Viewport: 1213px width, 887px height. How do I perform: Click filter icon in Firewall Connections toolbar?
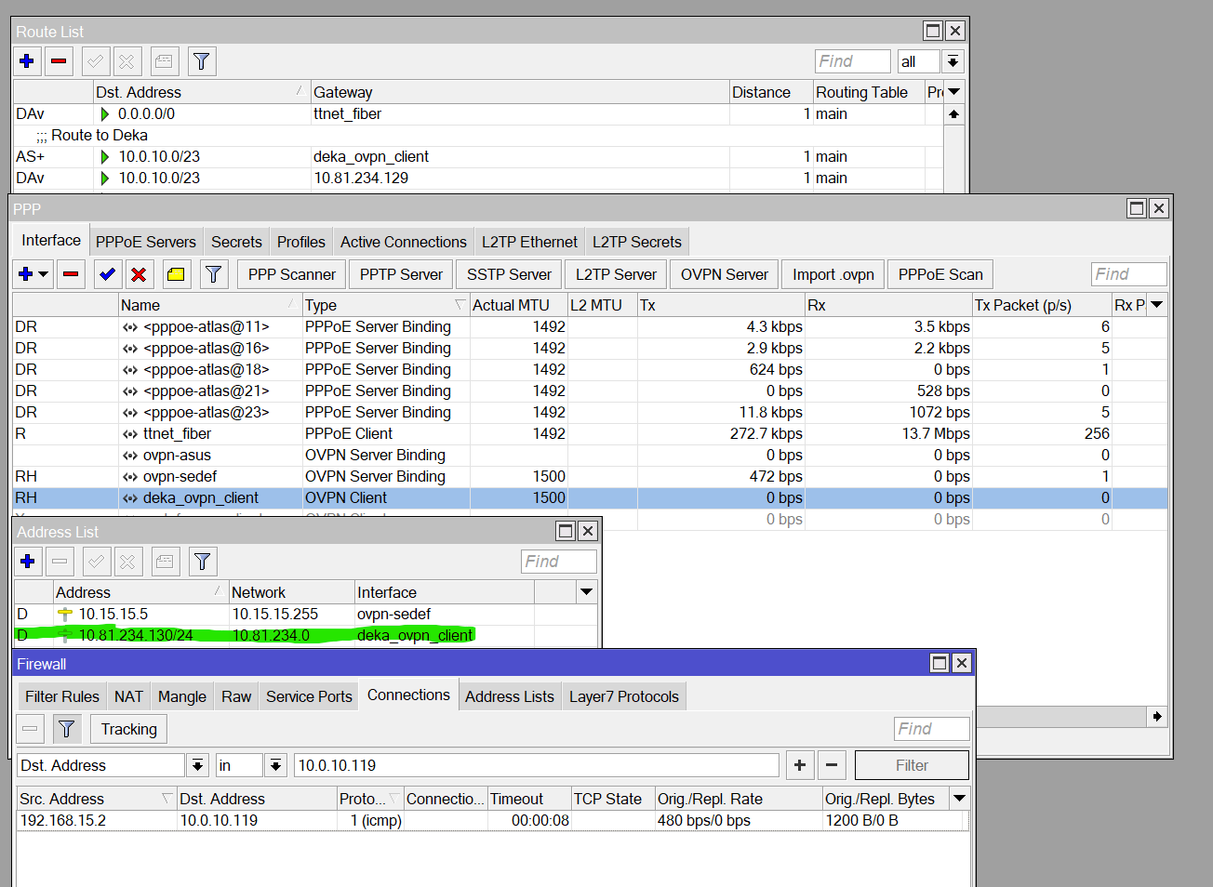click(x=67, y=729)
